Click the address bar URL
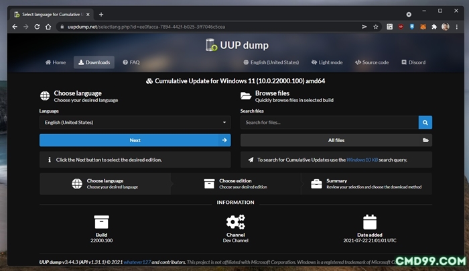Image resolution: width=469 pixels, height=271 pixels. tap(146, 27)
